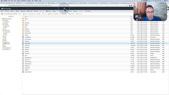This screenshot has height=95, width=169.
Task: Click the home icon left of path field
Action: coord(2,14)
